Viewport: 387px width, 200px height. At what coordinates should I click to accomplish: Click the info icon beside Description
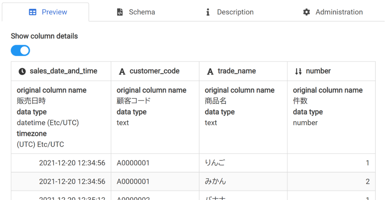click(208, 12)
